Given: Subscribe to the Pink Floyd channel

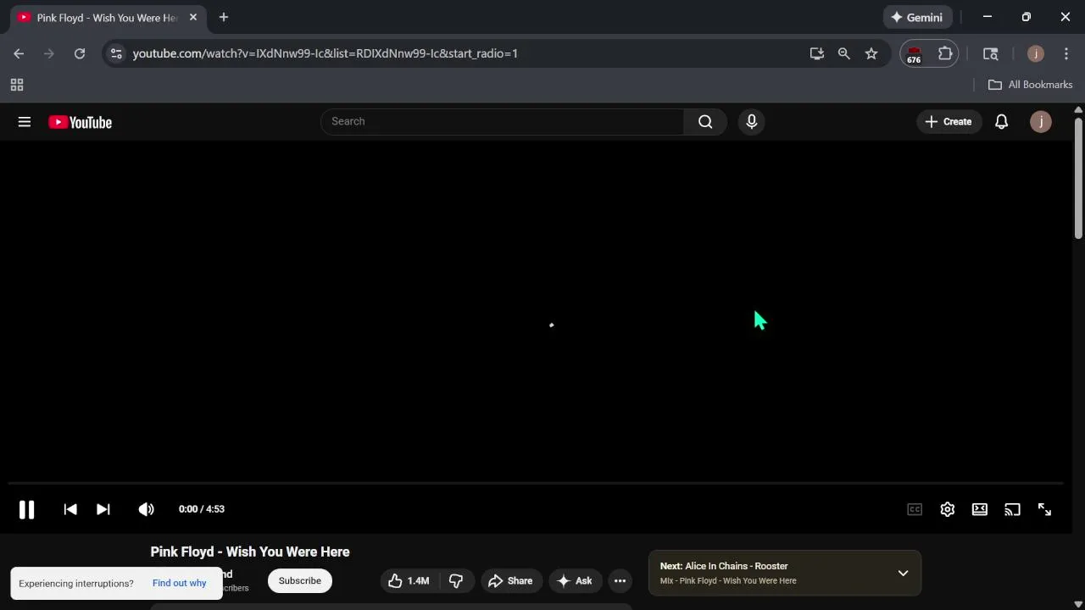Looking at the screenshot, I should click(300, 581).
